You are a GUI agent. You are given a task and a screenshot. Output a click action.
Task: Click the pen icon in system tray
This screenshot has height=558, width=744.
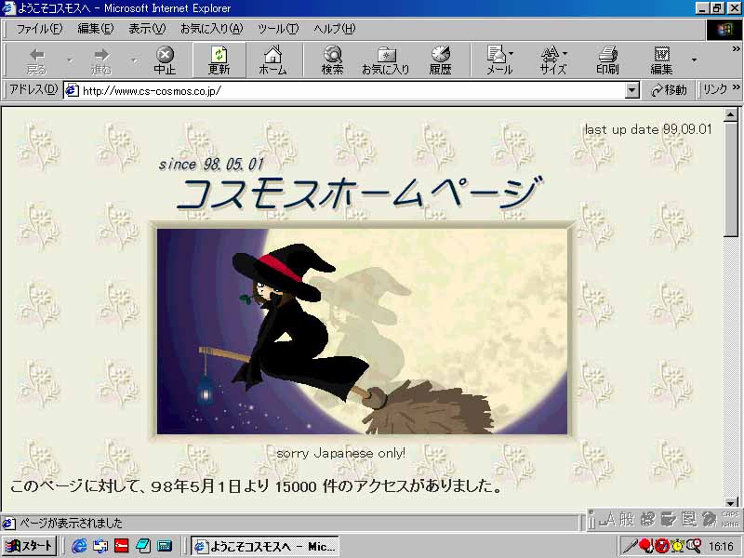coord(631,546)
